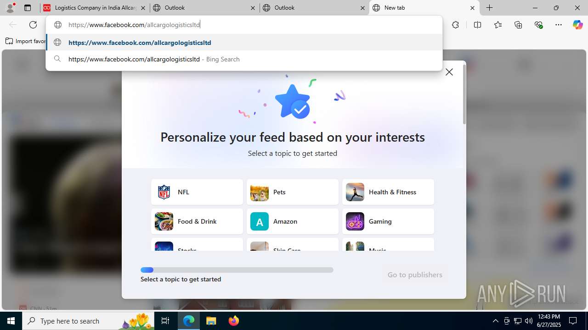588x330 pixels.
Task: Click Import favorites in favorites bar
Action: coord(26,41)
